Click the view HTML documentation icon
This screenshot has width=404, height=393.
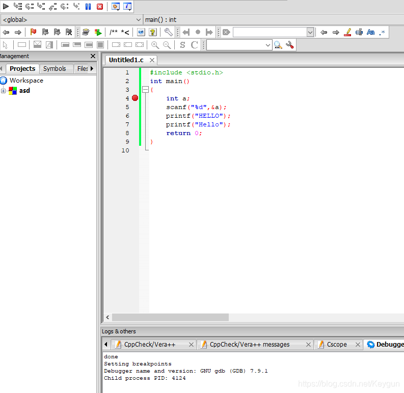pos(141,32)
